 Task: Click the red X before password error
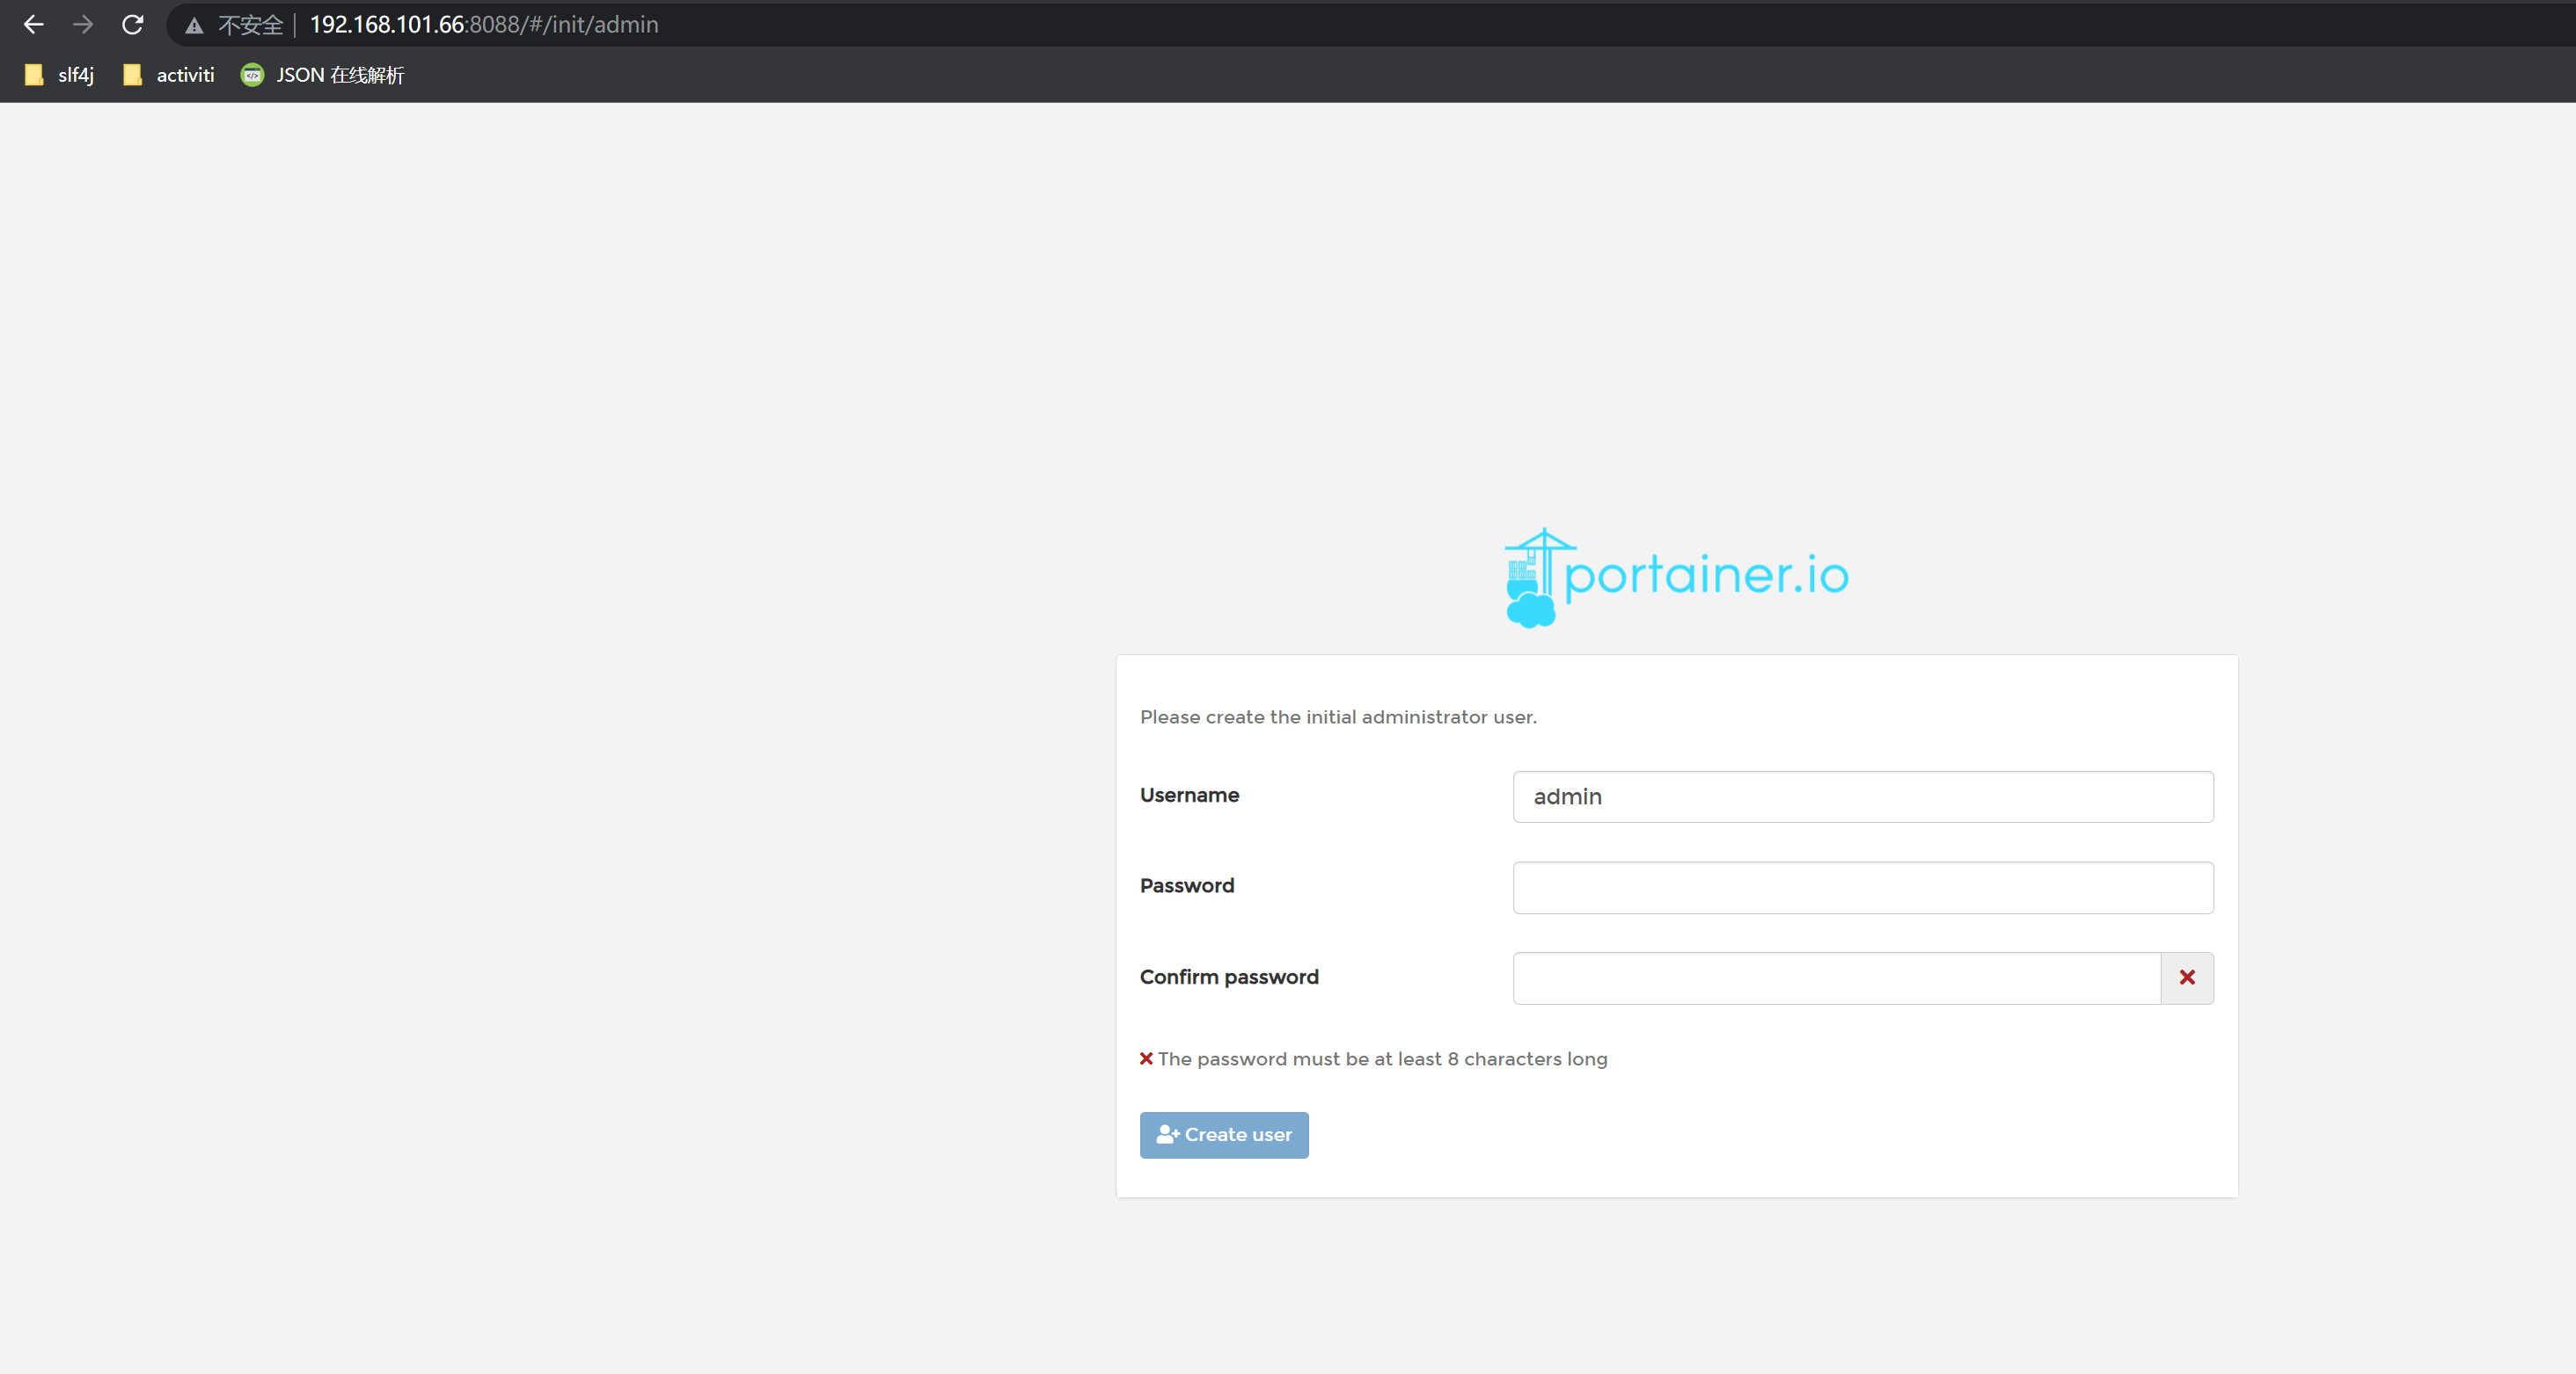click(1146, 1058)
